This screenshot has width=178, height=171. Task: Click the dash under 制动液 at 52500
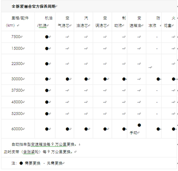[x=123, y=114]
